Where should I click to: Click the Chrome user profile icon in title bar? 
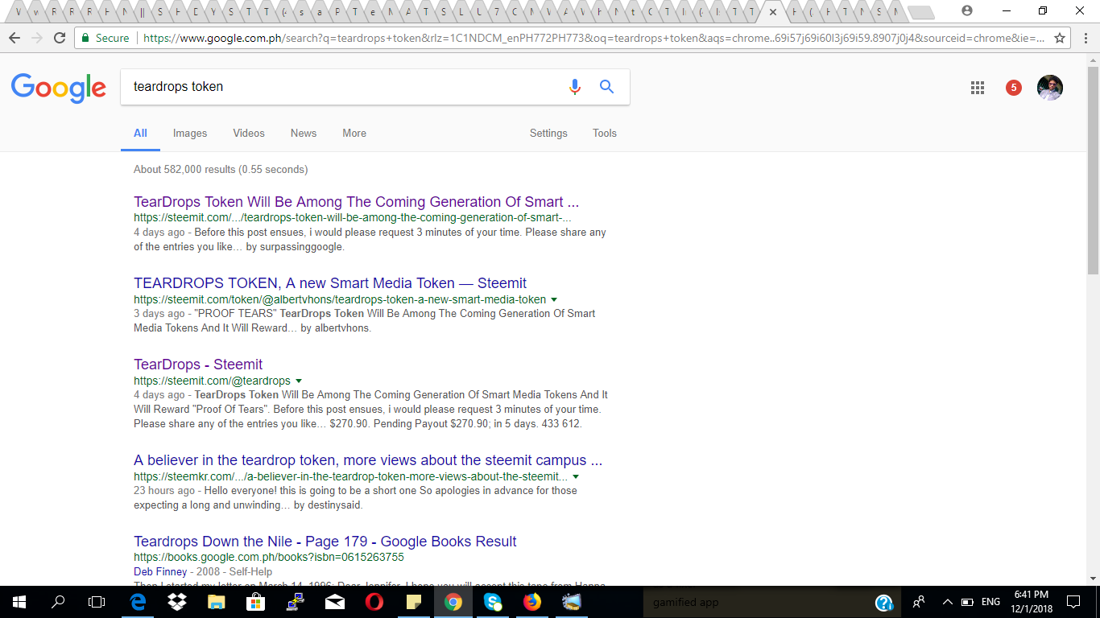click(967, 10)
